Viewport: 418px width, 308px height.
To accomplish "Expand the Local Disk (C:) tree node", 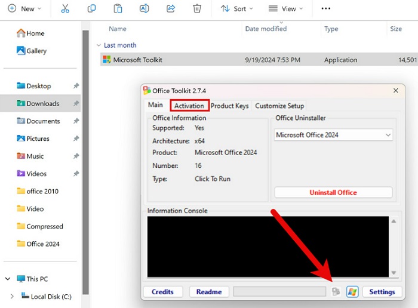I will point(12,296).
